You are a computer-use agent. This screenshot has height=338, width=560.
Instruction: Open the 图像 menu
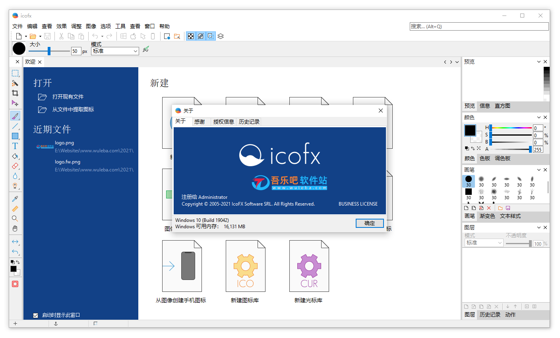click(91, 26)
